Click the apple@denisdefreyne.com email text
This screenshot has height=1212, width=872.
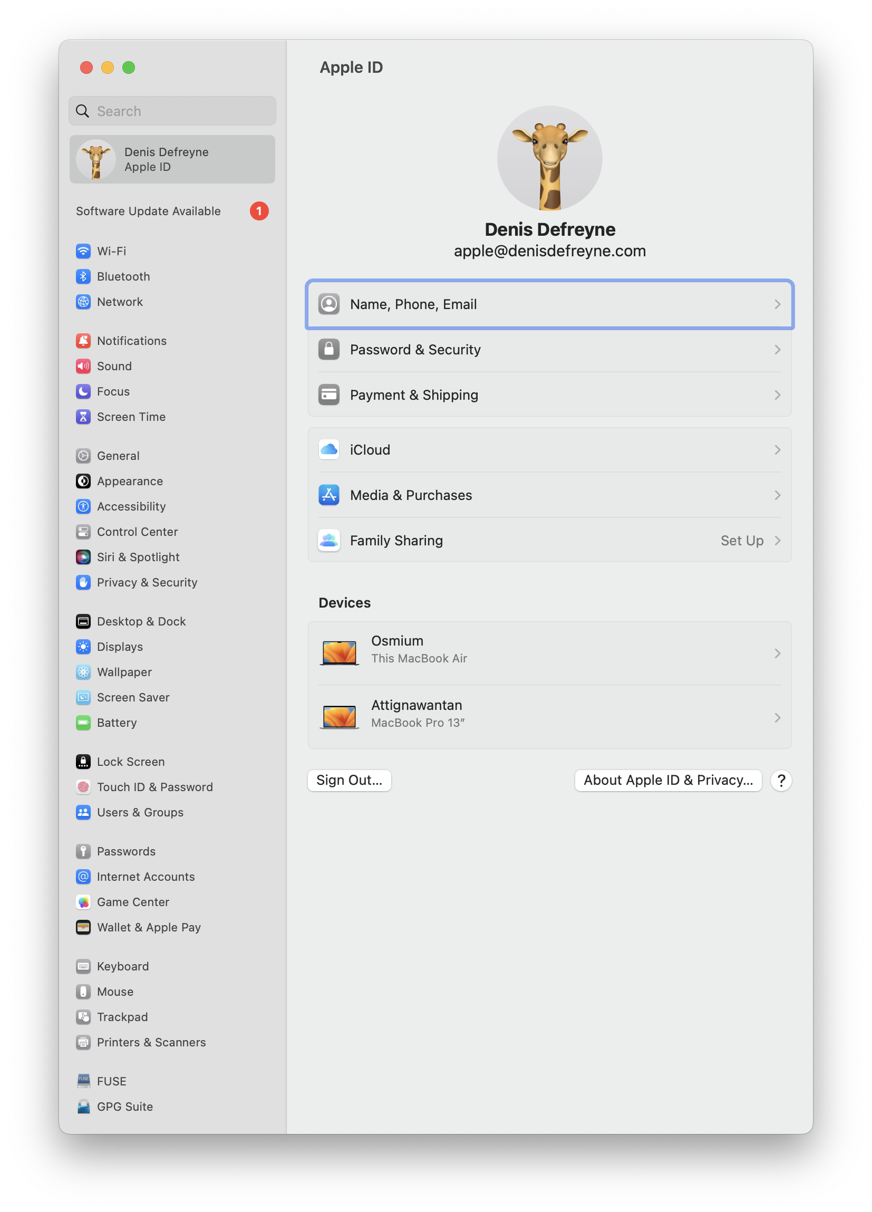click(550, 251)
